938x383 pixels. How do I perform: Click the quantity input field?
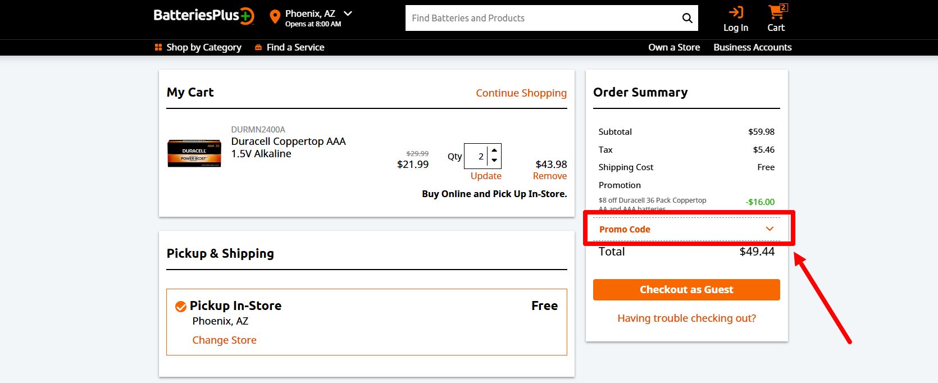(x=477, y=156)
